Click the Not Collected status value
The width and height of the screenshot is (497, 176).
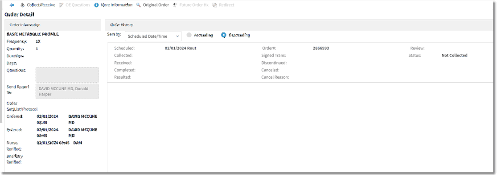click(455, 55)
